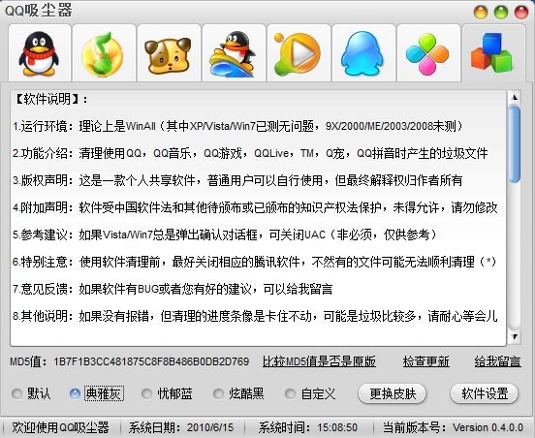Click status bar 系统时间 15:08:50
This screenshot has width=535, height=438.
[x=308, y=427]
